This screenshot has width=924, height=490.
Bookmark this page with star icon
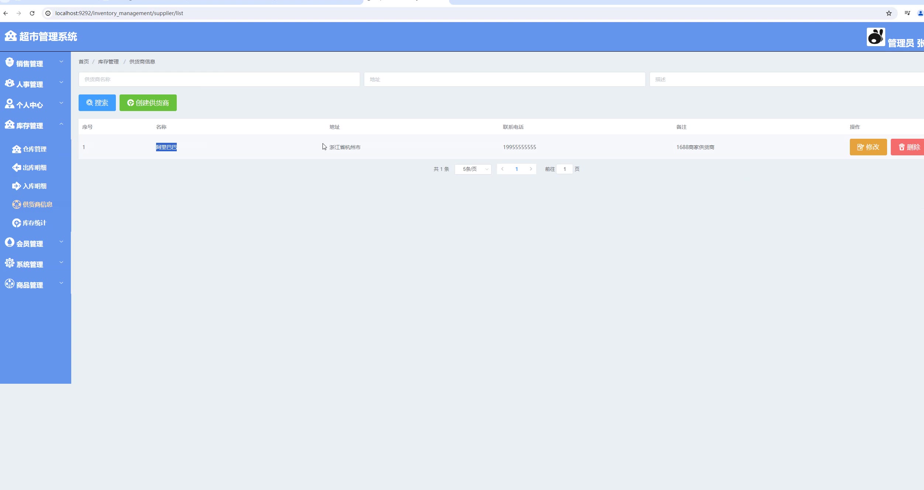pyautogui.click(x=889, y=13)
